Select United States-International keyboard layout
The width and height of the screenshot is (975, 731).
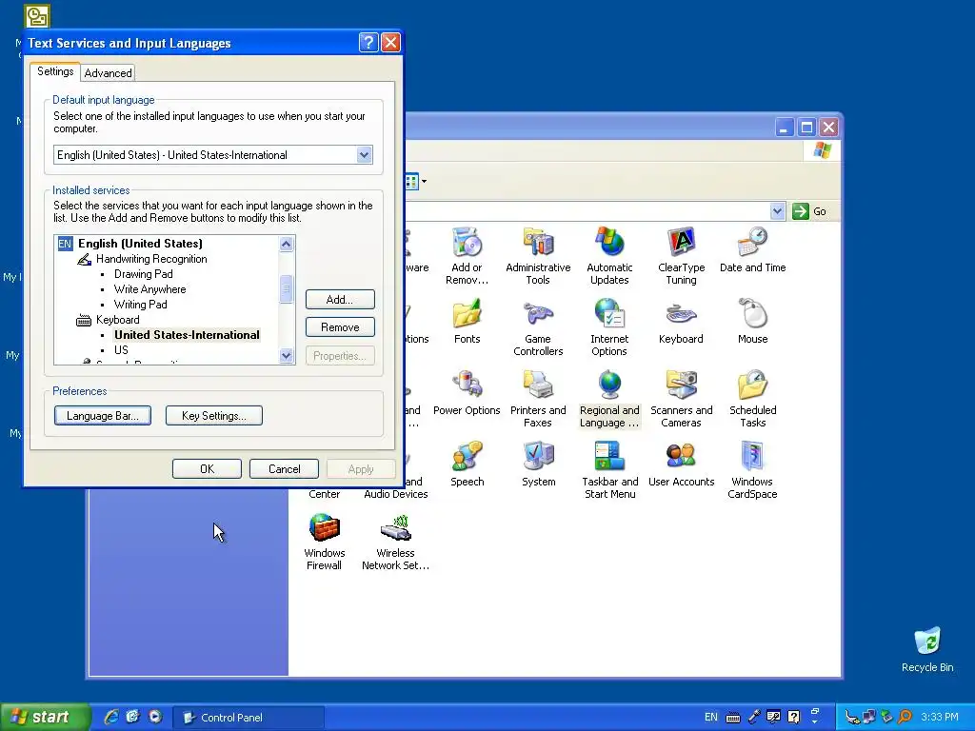(x=187, y=335)
